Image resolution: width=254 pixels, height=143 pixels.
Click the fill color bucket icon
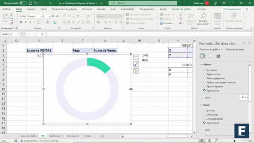tap(48, 22)
